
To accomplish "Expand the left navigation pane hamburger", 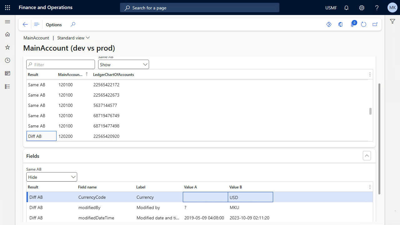I will click(x=7, y=22).
